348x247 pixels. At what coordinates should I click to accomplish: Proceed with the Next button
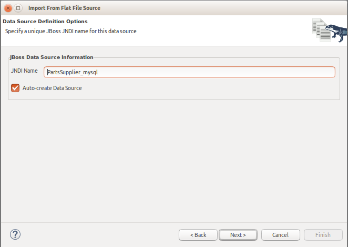pos(238,235)
